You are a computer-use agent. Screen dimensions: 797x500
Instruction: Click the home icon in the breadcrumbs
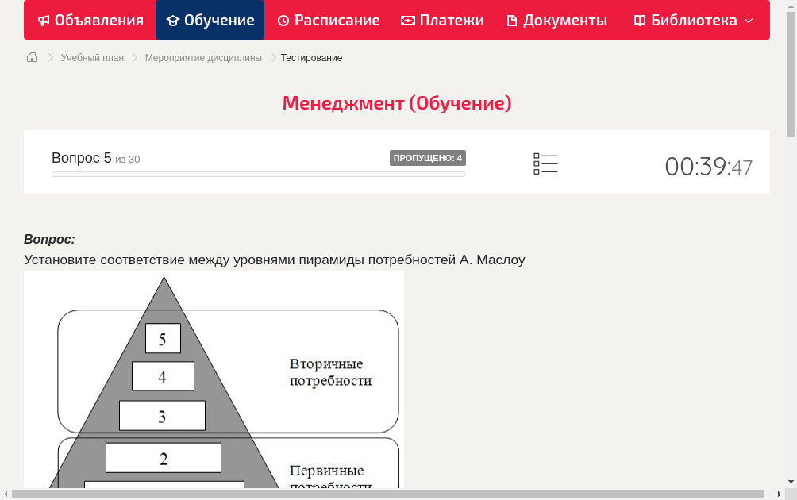pos(31,57)
